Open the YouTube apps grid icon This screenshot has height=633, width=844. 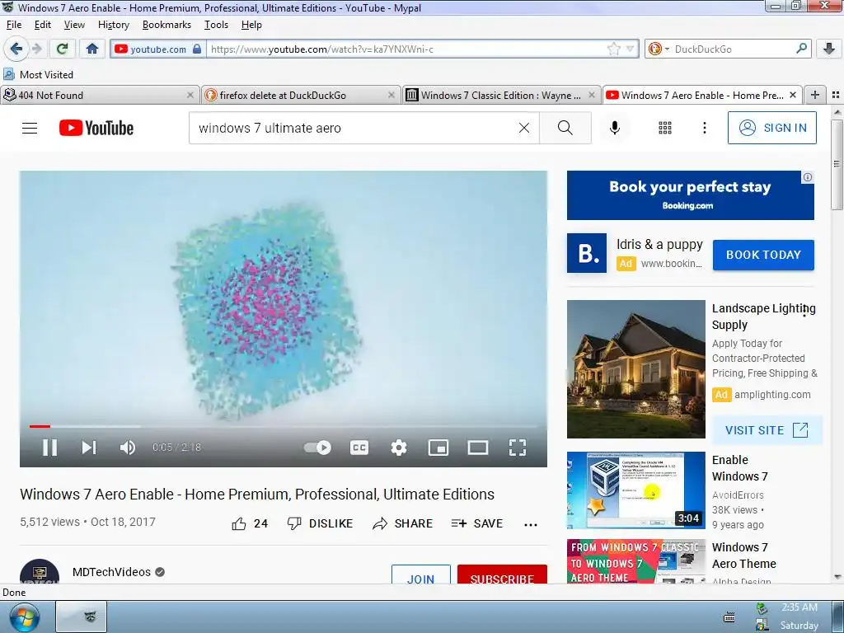665,128
